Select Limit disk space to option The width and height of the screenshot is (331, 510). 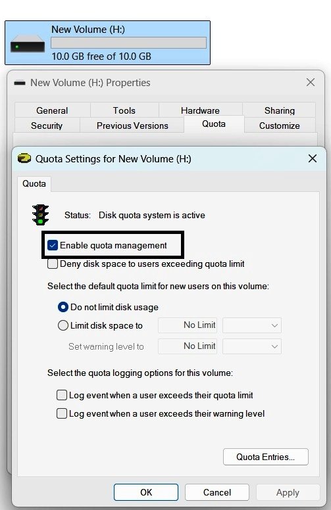pos(63,325)
